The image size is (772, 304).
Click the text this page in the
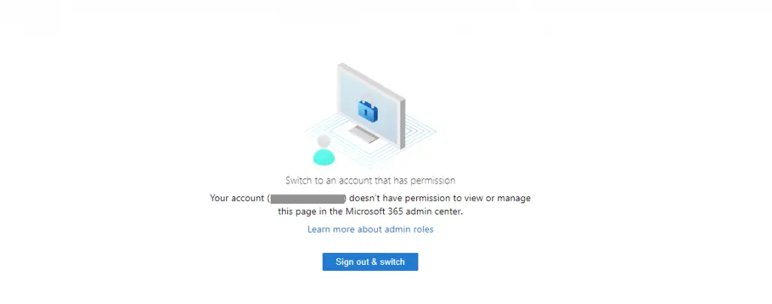tap(310, 211)
